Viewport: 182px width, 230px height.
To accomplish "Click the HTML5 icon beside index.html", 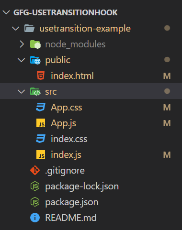I will pyautogui.click(x=41, y=76).
